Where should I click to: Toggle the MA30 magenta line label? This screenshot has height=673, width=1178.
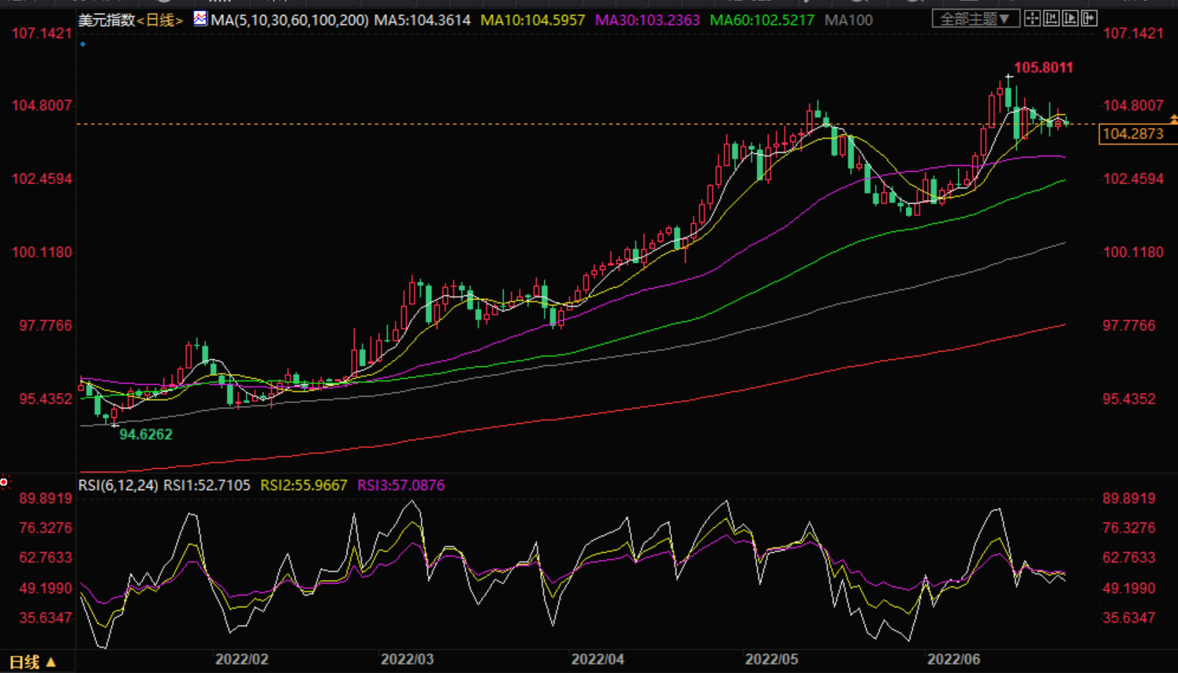(x=647, y=20)
